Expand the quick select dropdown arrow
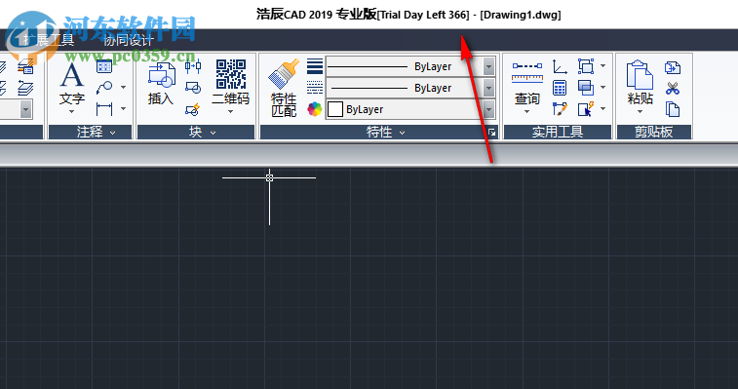738x389 pixels. [x=602, y=109]
